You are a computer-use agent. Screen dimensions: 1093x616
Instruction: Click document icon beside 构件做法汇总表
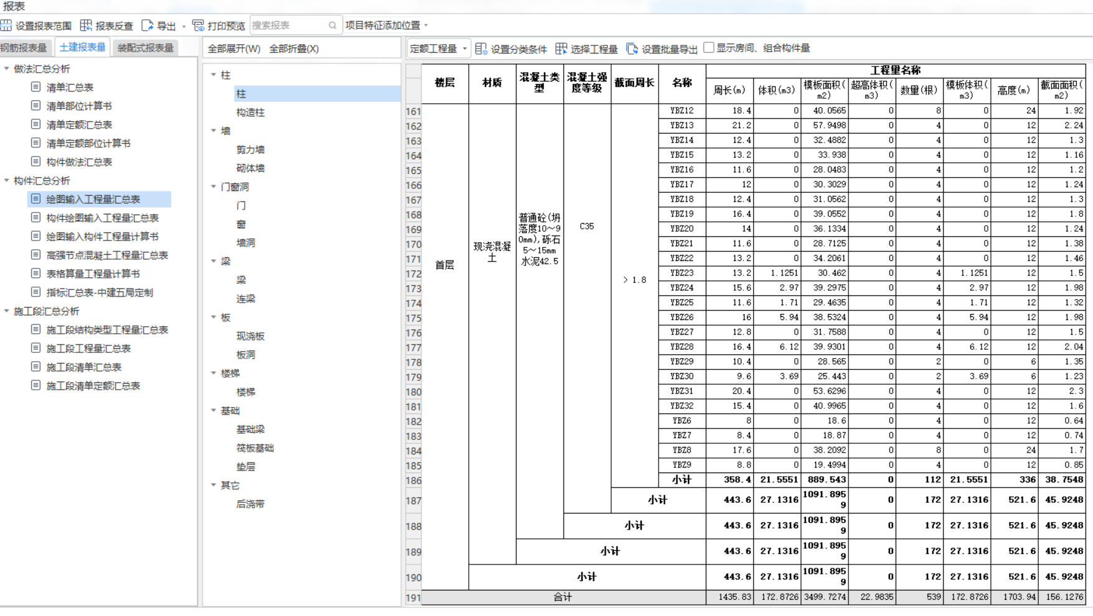pos(35,162)
